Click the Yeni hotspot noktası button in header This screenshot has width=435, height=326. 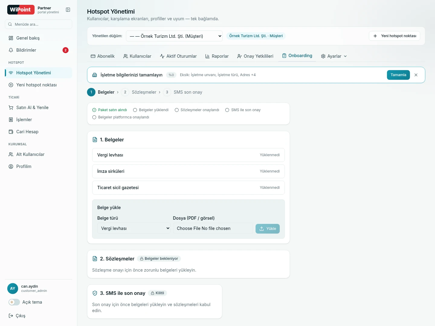pos(395,36)
